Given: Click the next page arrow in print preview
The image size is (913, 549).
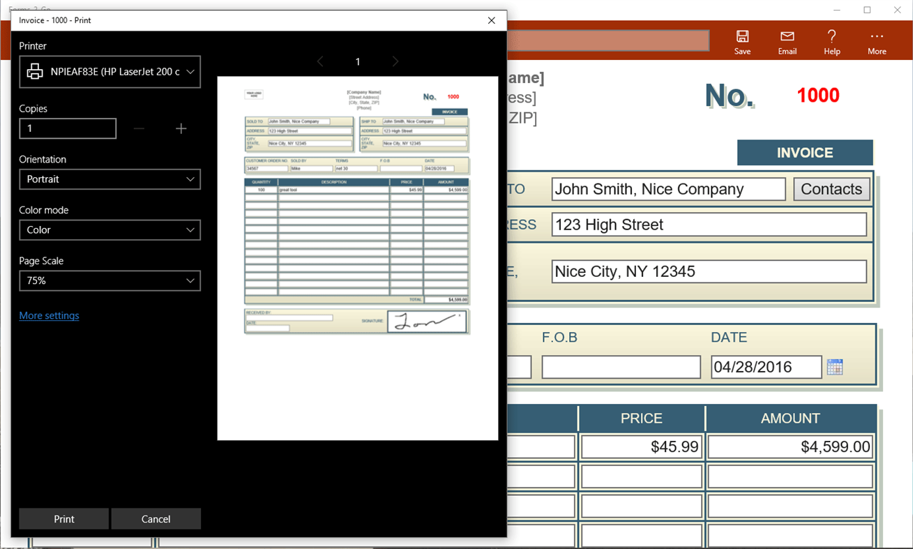Looking at the screenshot, I should point(395,61).
